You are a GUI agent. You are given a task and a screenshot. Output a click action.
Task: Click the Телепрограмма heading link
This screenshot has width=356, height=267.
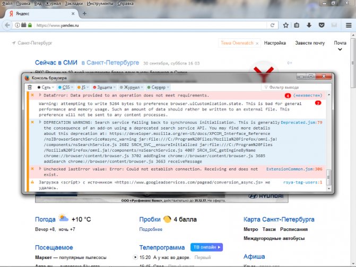pos(162,247)
